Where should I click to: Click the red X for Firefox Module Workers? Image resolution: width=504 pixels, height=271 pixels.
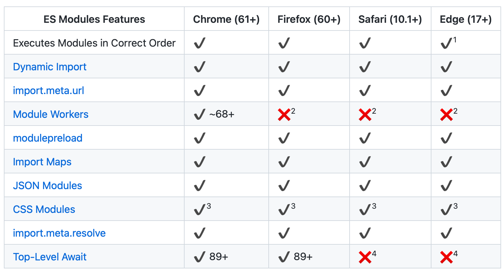point(284,115)
